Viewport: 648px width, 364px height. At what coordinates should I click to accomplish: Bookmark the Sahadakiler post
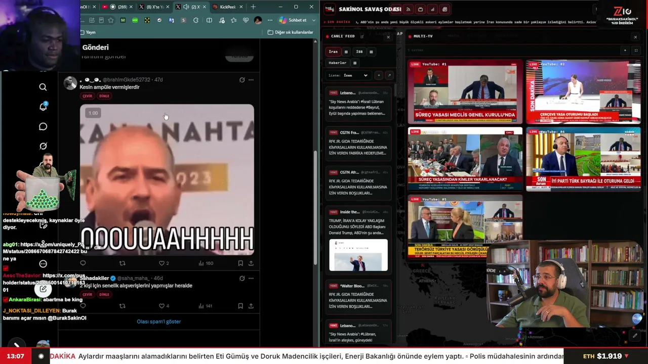coord(240,306)
